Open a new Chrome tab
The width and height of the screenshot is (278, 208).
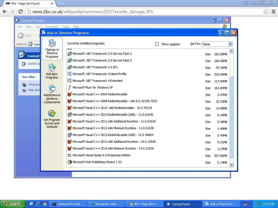point(61,4)
